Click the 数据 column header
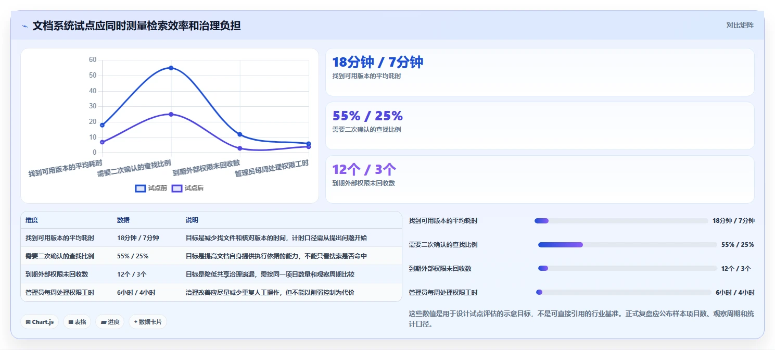Image resolution: width=775 pixels, height=350 pixels. pyautogui.click(x=123, y=220)
